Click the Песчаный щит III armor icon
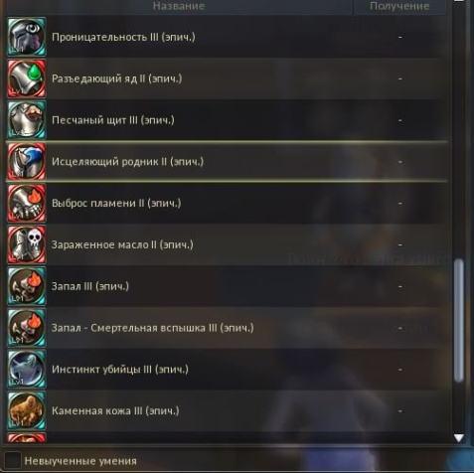474x473 pixels. point(27,120)
